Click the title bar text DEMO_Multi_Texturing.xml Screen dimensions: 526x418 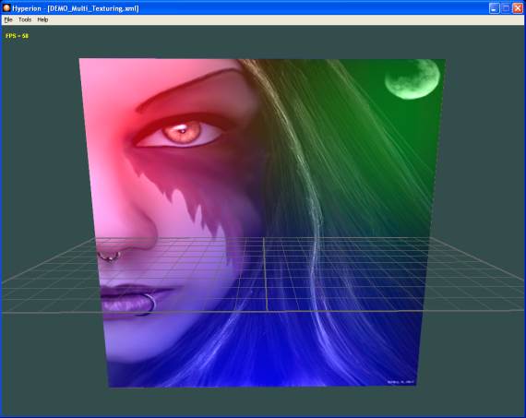coord(93,8)
